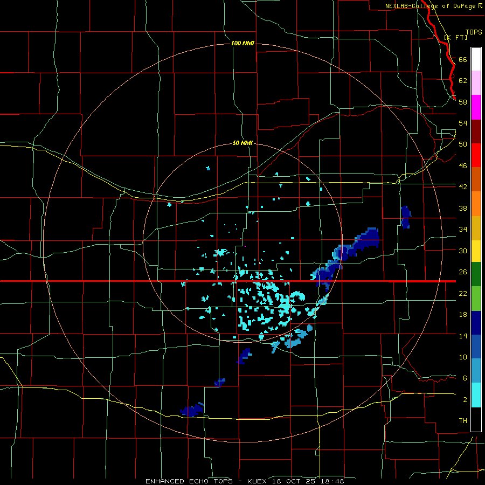Click the legend value '18'
The height and width of the screenshot is (485, 485).
tap(463, 315)
